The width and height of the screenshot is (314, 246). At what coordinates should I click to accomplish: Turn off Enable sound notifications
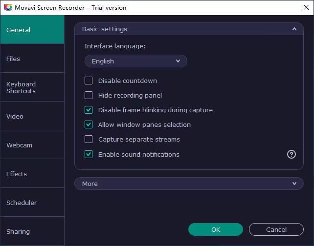[x=89, y=154]
